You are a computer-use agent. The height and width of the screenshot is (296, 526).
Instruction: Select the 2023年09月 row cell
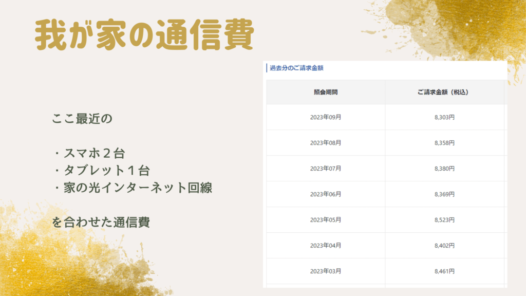pyautogui.click(x=326, y=117)
